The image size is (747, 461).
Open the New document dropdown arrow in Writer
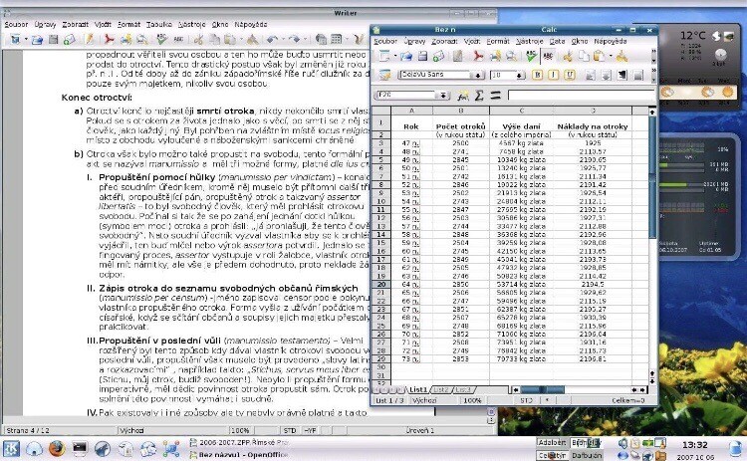coord(26,40)
